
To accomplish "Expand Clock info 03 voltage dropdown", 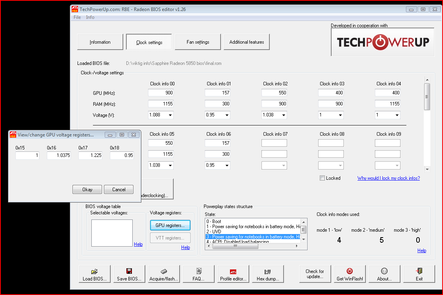I will [x=341, y=115].
